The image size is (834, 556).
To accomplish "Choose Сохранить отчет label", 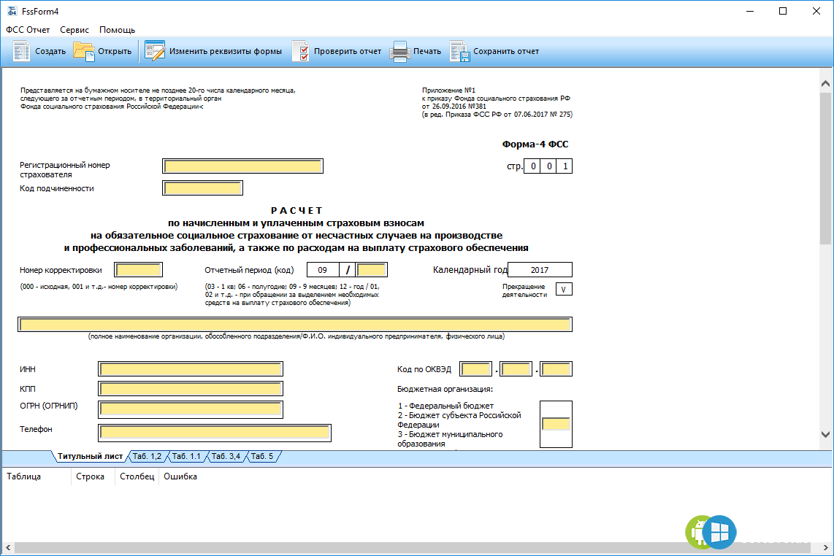I will (x=506, y=52).
